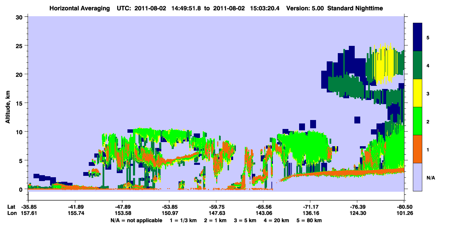Click the orange legend swatch labeled 1
This screenshot has height=230, width=449.
pos(418,149)
